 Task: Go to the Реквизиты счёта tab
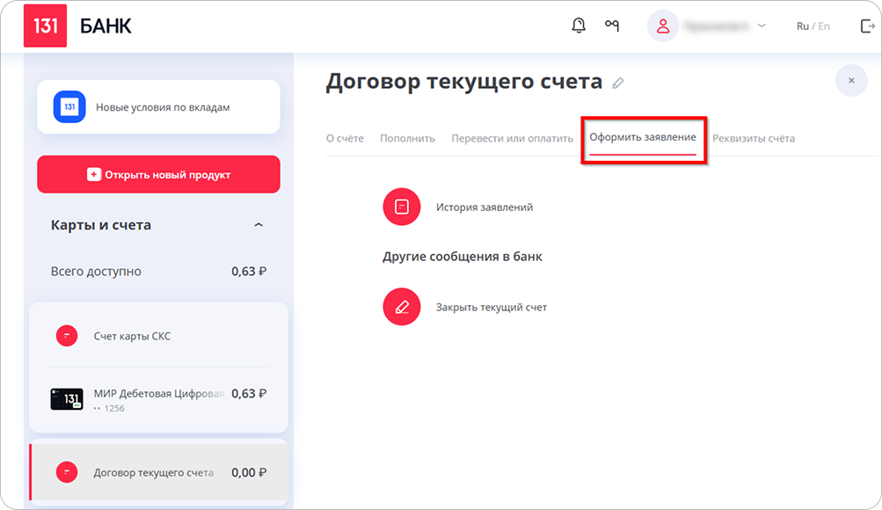tap(754, 138)
